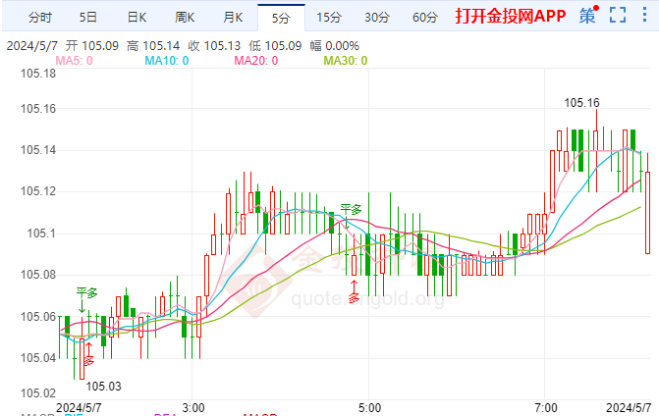Viewport: 659px width, 416px height.
Task: Click the 105.16 high price label
Action: coord(581,103)
